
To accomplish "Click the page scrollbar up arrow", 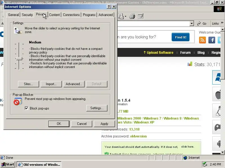I will click(x=222, y=30).
